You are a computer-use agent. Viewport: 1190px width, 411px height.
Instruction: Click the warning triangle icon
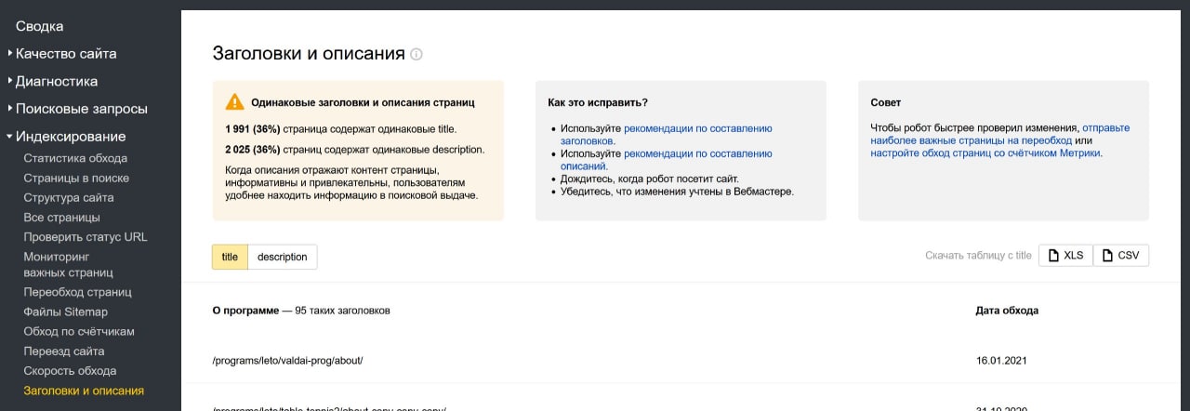point(234,102)
